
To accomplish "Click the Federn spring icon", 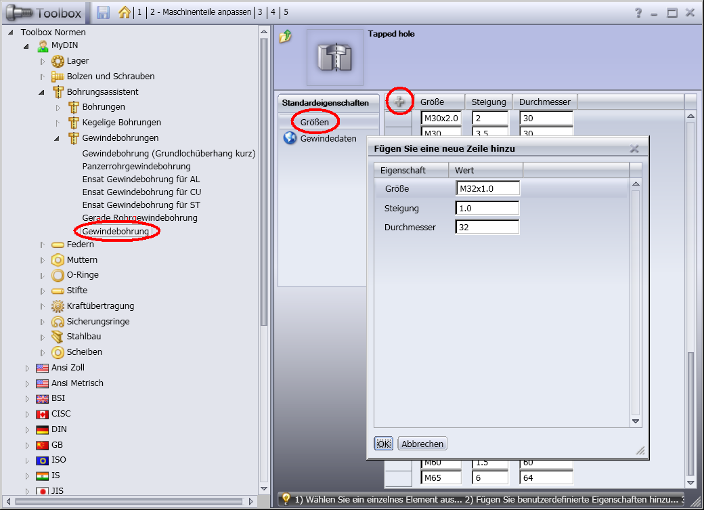I will pos(58,245).
